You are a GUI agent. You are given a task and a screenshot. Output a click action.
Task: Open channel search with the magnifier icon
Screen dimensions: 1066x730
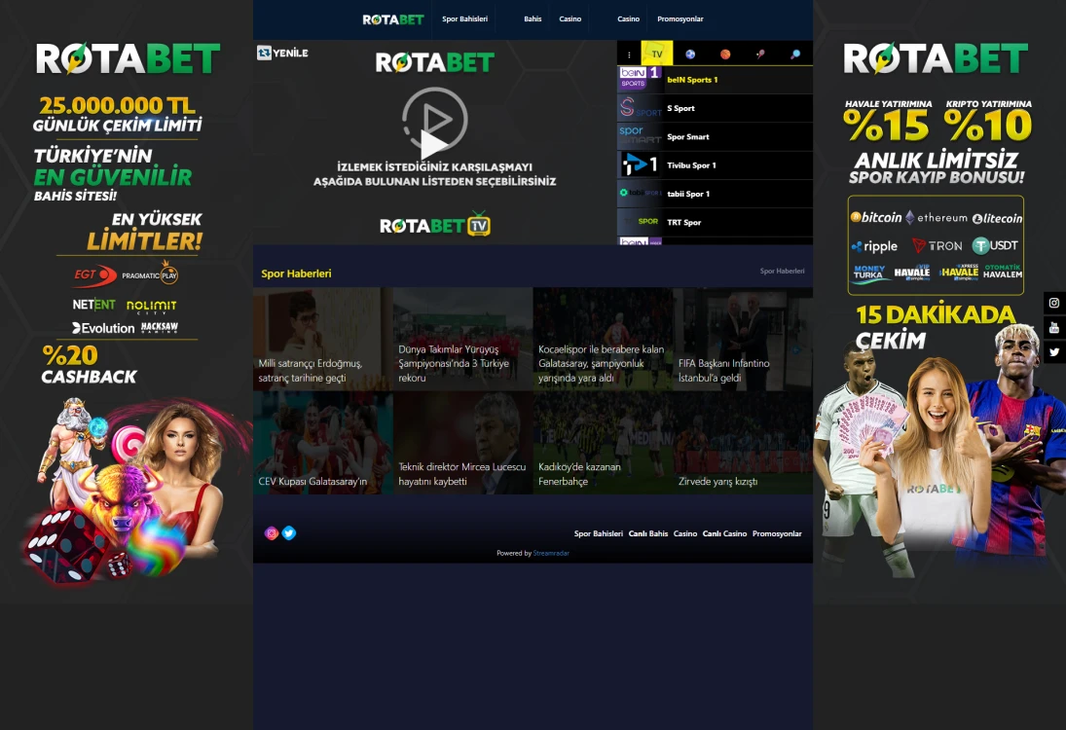[x=794, y=55]
